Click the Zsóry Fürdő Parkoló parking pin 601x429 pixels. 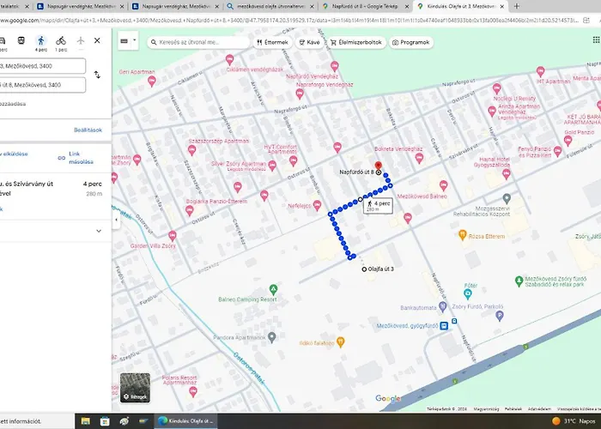499,316
